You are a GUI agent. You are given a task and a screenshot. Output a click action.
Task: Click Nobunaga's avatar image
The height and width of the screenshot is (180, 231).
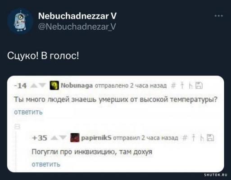click(x=54, y=85)
